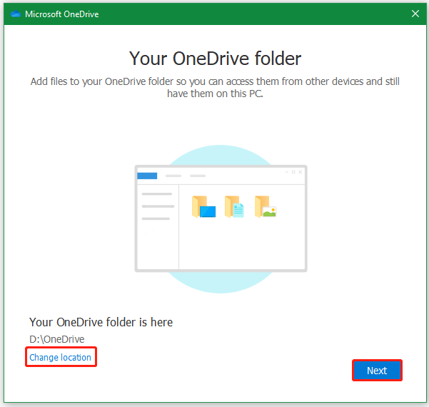This screenshot has height=407, width=429.
Task: Click the illustration window's minimize dash icon
Action: pos(286,172)
